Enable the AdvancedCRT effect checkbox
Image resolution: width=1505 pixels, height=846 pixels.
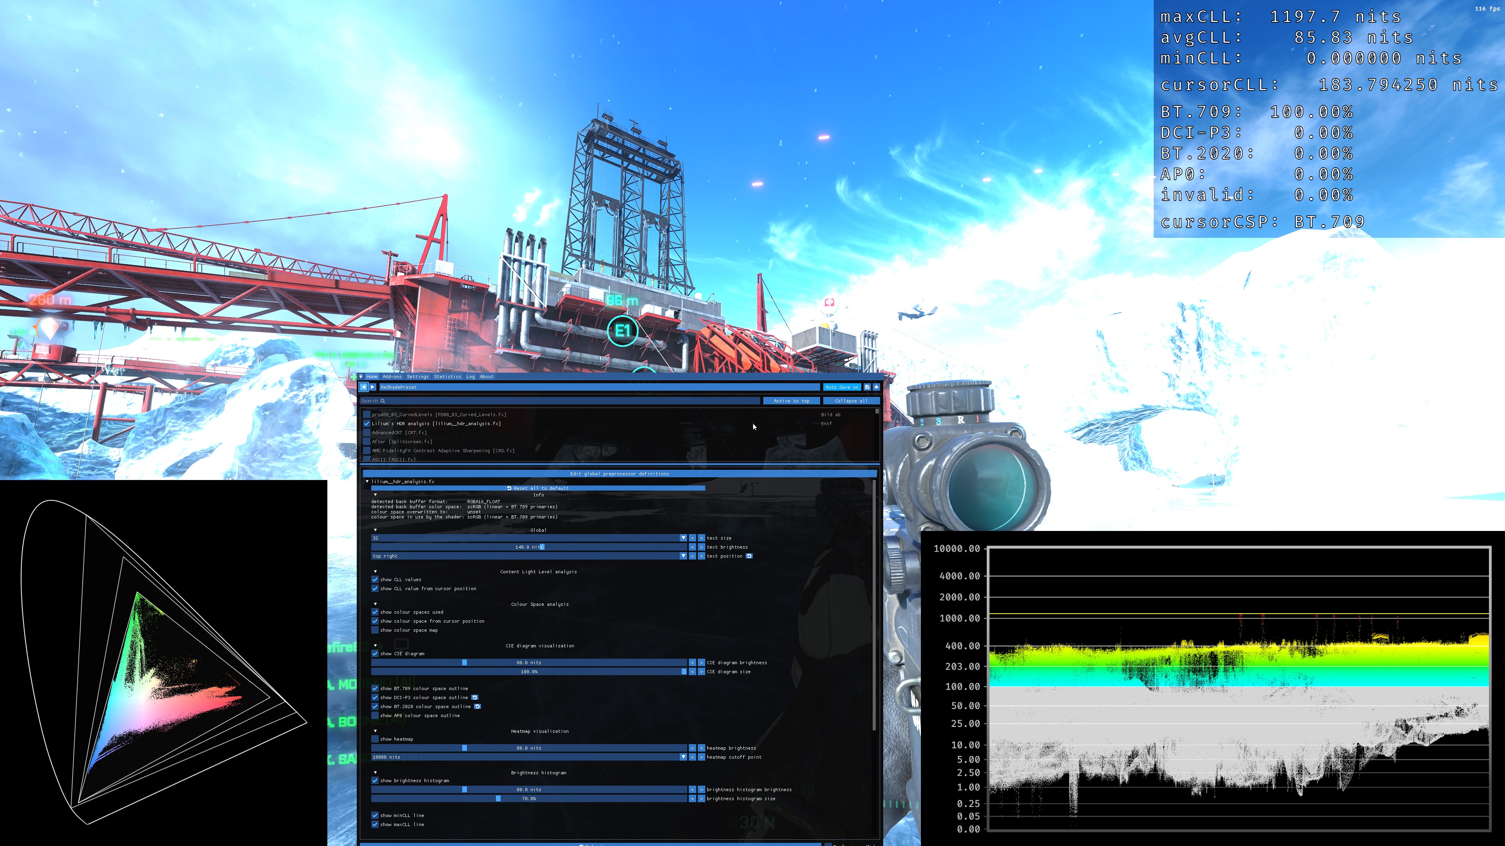click(367, 433)
